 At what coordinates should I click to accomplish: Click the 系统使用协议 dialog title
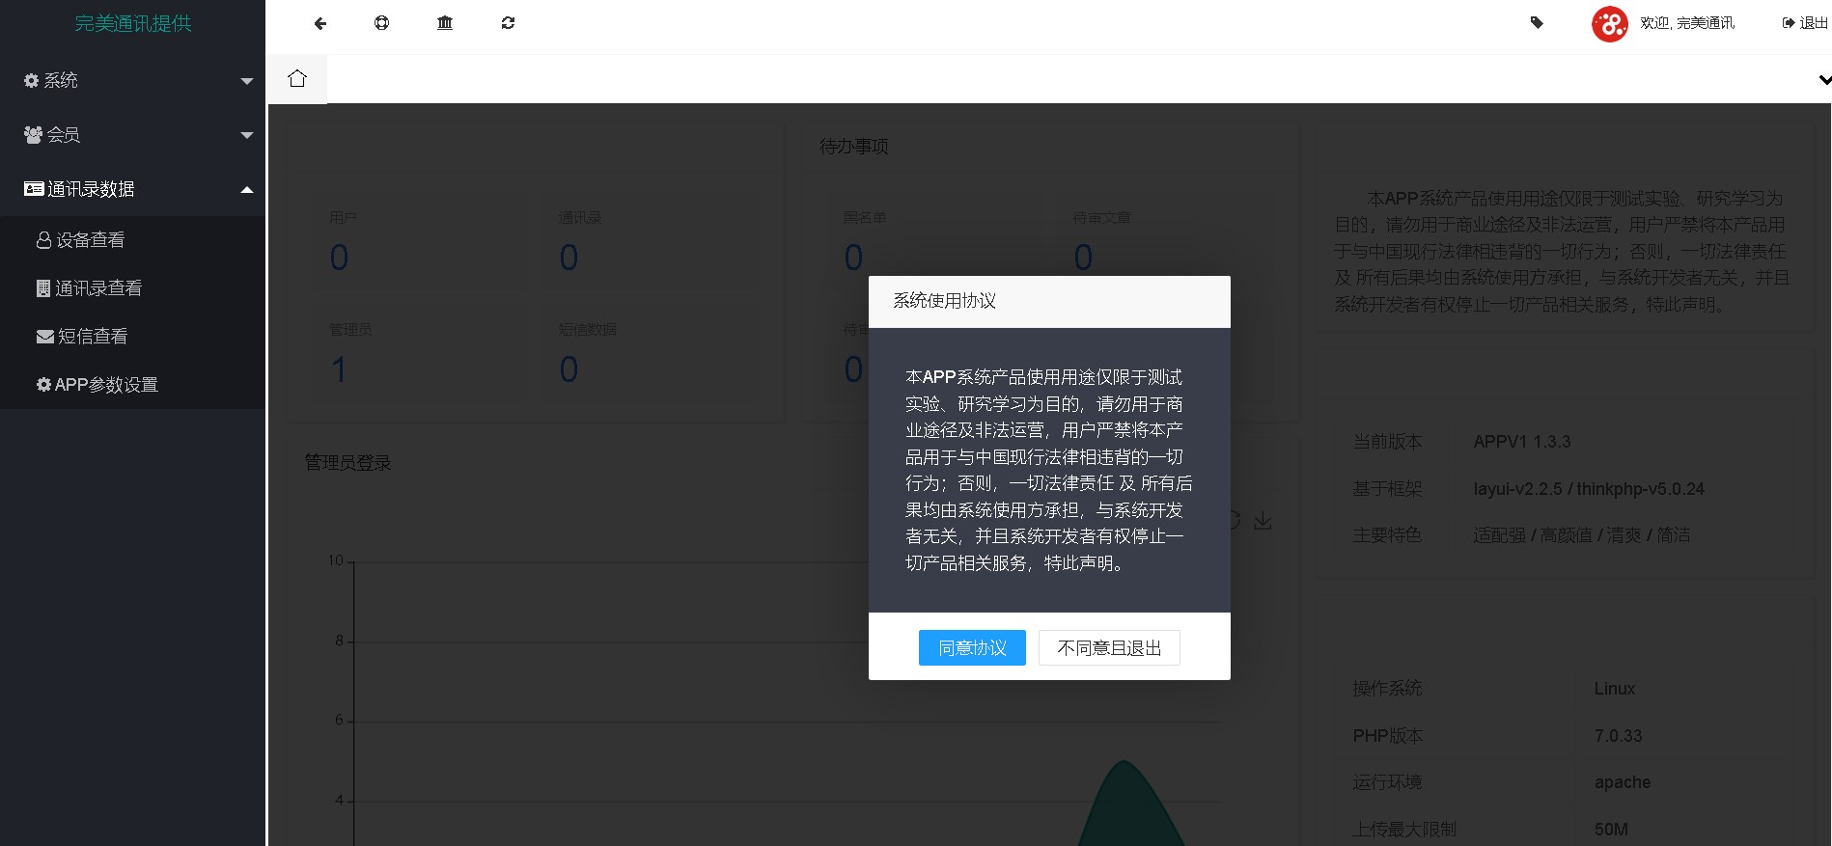coord(944,301)
